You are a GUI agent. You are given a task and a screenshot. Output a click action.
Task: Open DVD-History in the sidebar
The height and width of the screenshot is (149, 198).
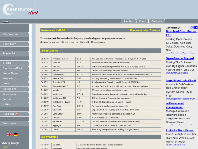(14, 44)
